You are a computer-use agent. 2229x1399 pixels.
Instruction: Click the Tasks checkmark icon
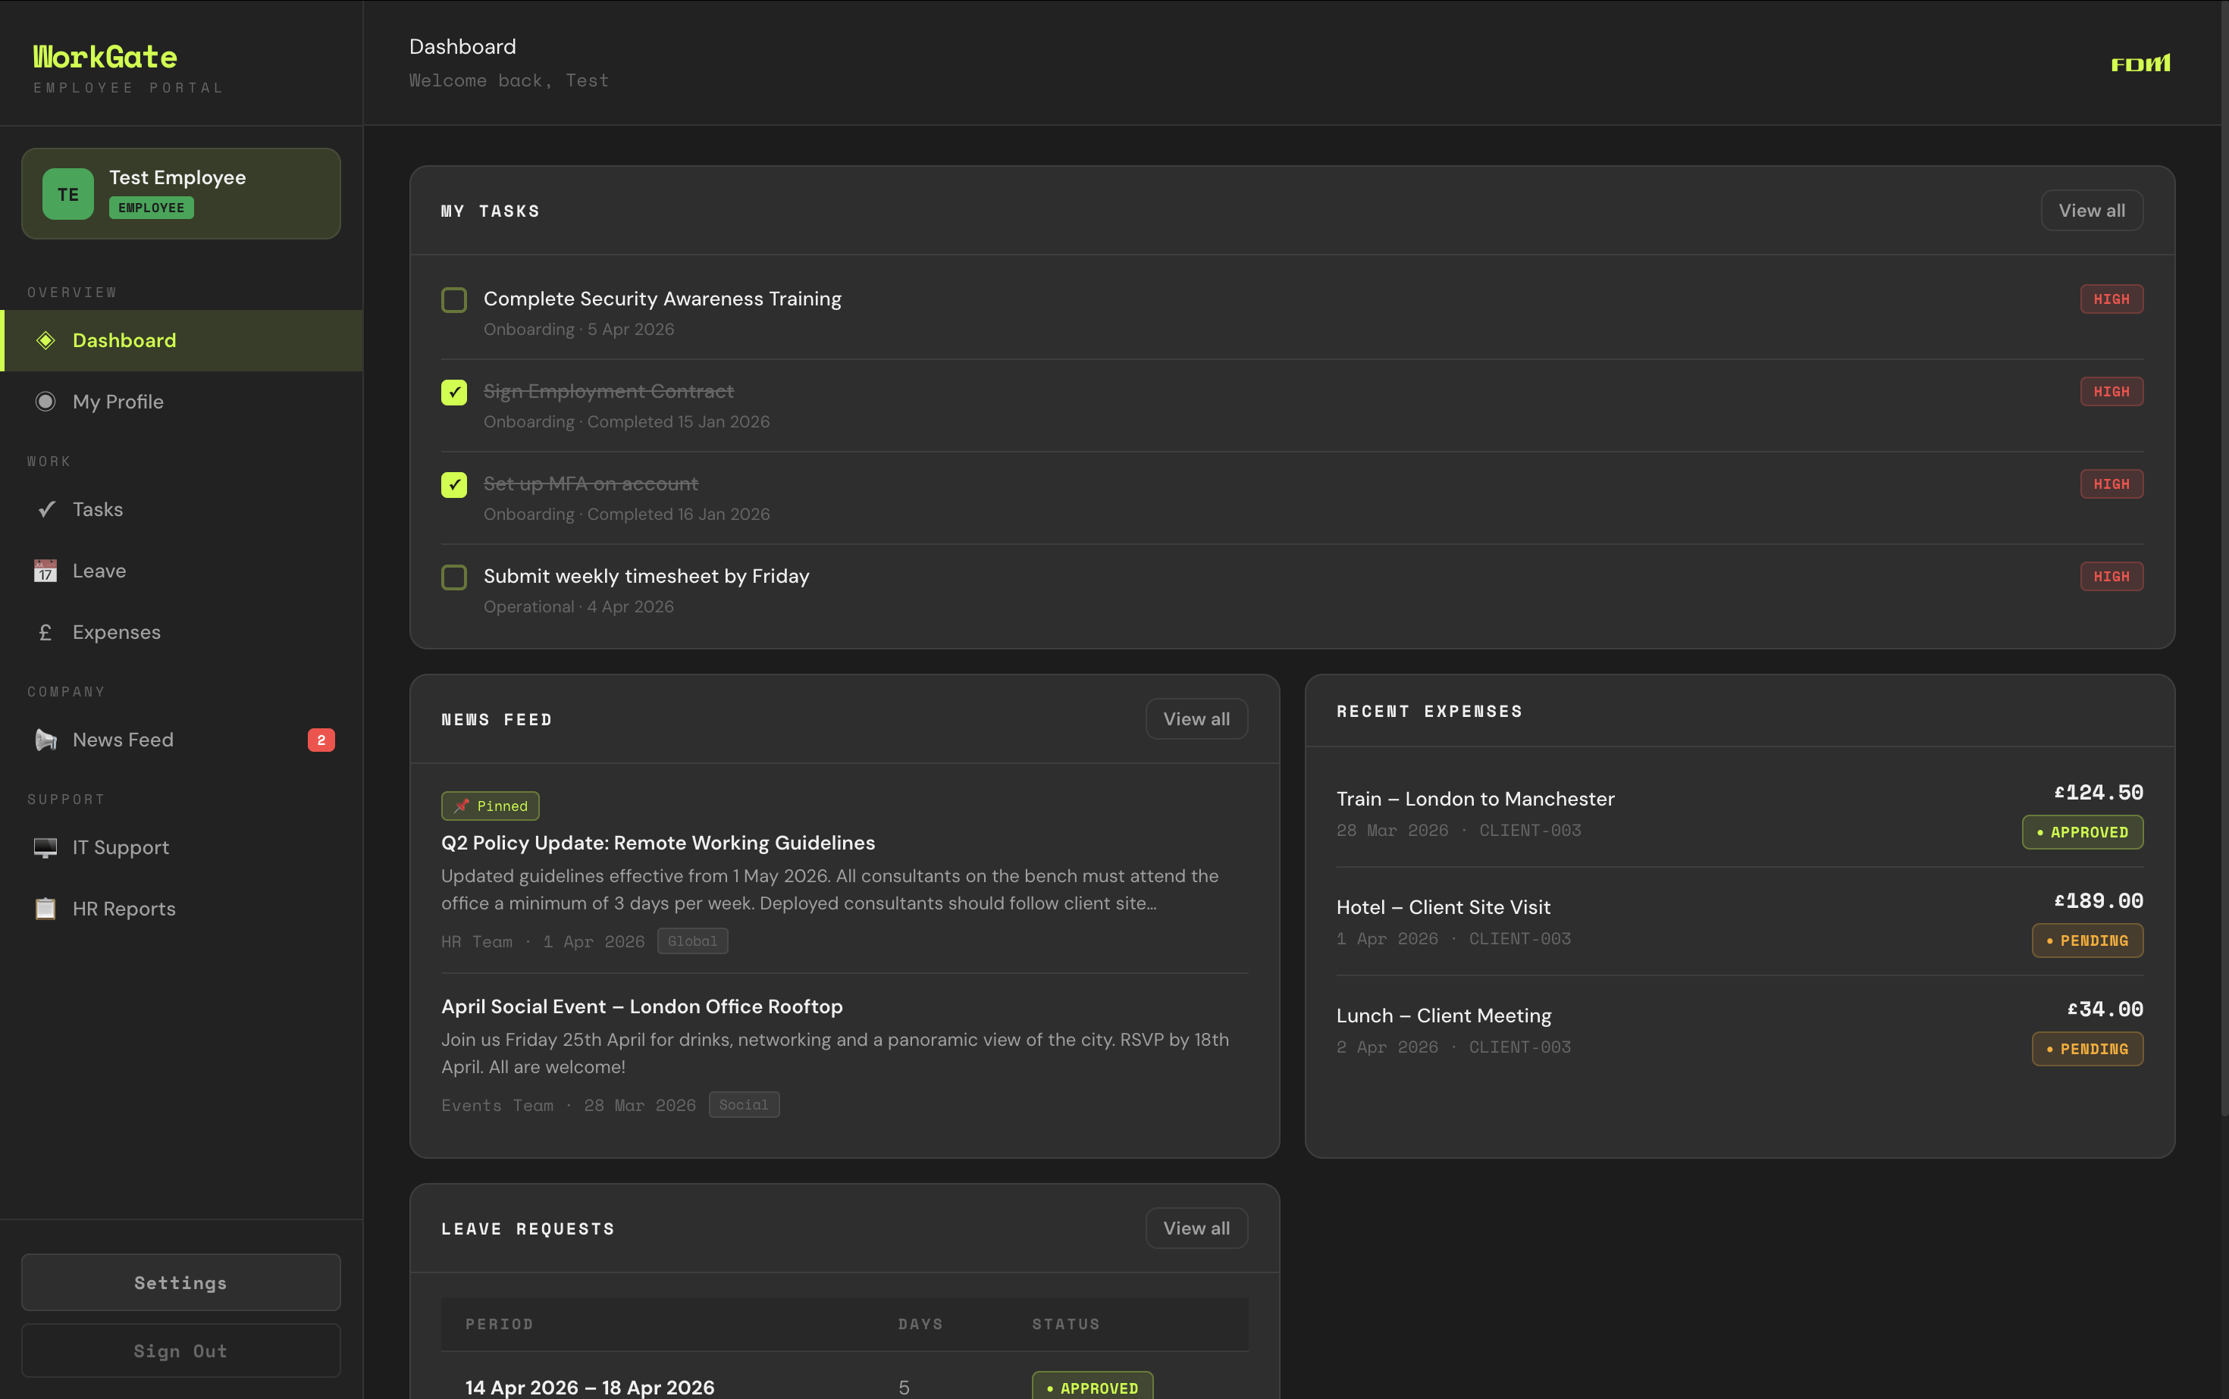click(45, 510)
